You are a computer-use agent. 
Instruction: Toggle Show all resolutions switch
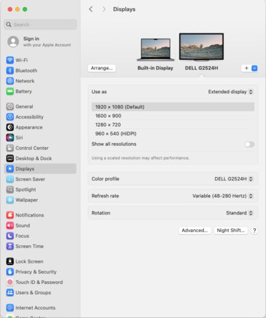point(250,144)
